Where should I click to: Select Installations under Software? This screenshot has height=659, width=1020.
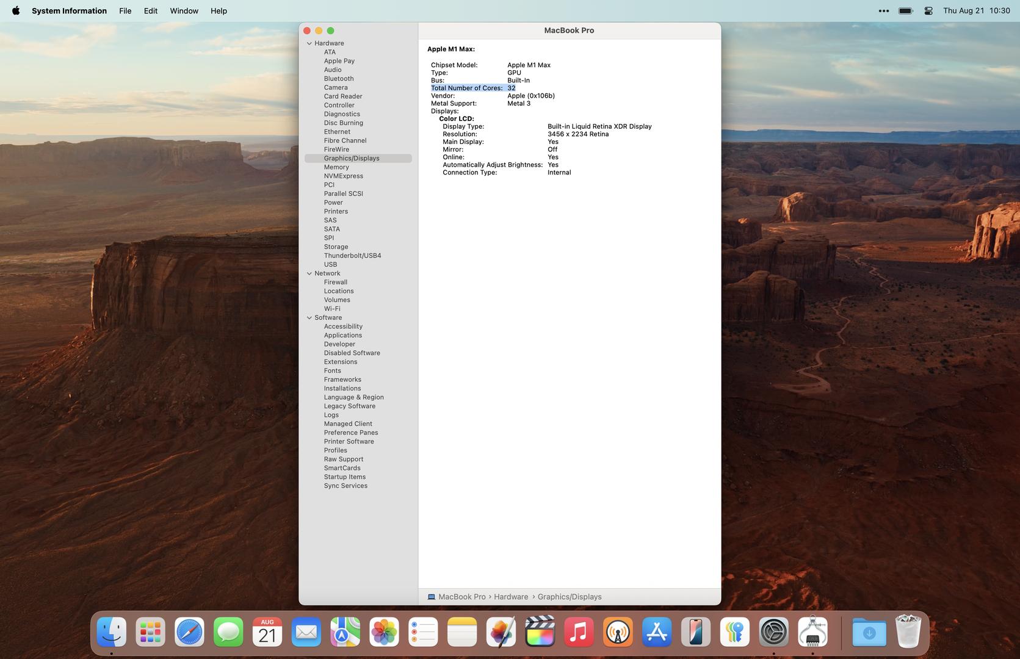(342, 388)
